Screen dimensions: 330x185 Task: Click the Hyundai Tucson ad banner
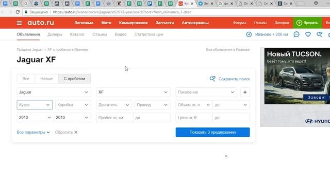295,87
